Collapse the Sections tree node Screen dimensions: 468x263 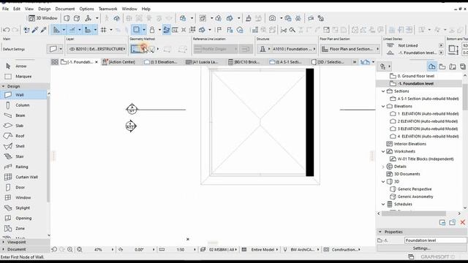click(x=383, y=91)
